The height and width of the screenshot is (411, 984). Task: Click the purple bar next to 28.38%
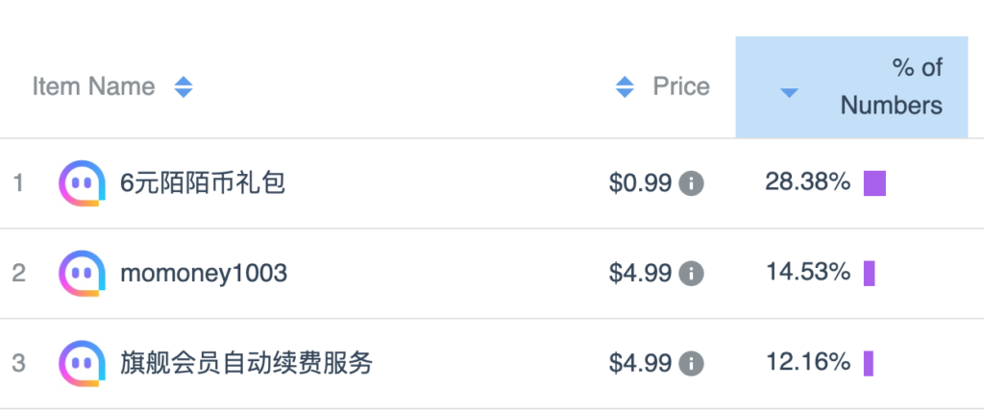(x=874, y=183)
